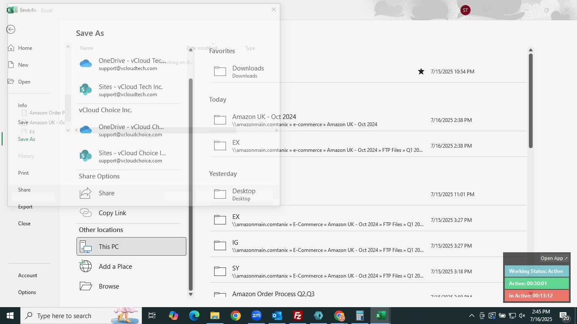The width and height of the screenshot is (577, 324).
Task: Click the Copy Link label
Action: click(x=112, y=213)
